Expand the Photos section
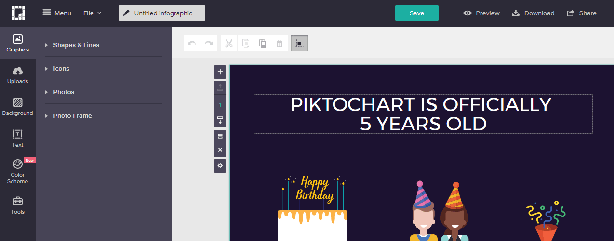This screenshot has width=614, height=241. tap(103, 92)
